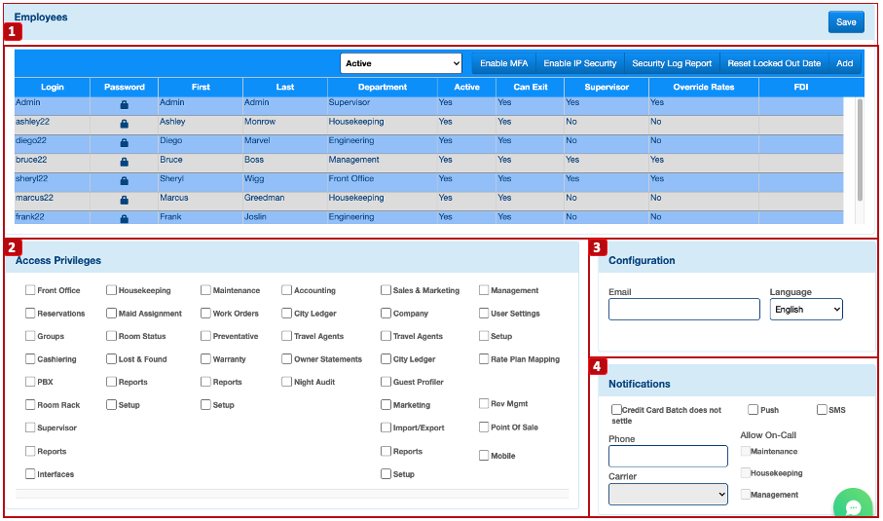The image size is (883, 521).
Task: Click the bruce22 password lock icon
Action: 125,162
